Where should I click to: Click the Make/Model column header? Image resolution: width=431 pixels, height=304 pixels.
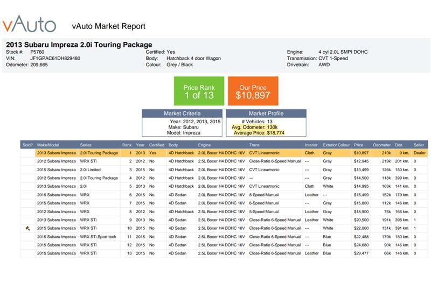click(48, 145)
